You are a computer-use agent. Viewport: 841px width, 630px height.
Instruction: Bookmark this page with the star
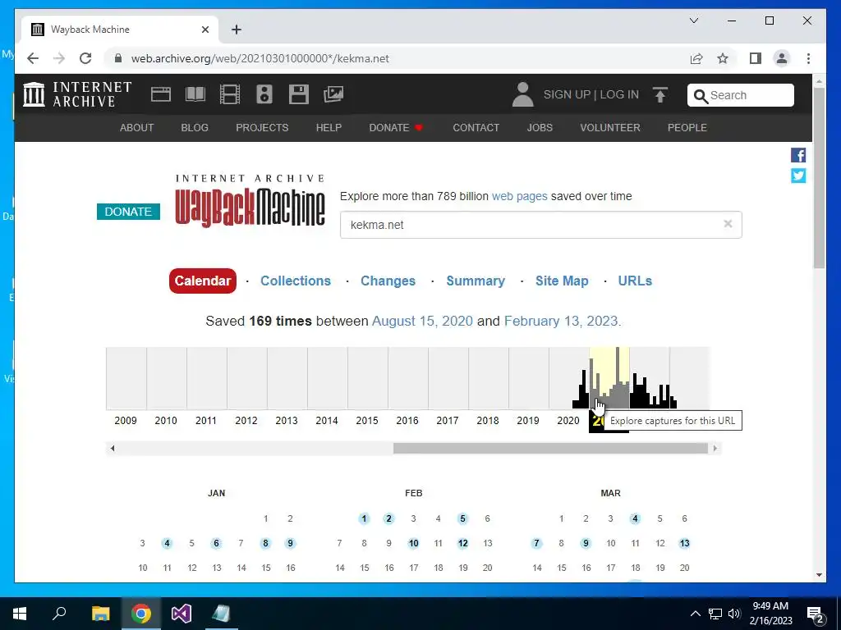pyautogui.click(x=723, y=58)
